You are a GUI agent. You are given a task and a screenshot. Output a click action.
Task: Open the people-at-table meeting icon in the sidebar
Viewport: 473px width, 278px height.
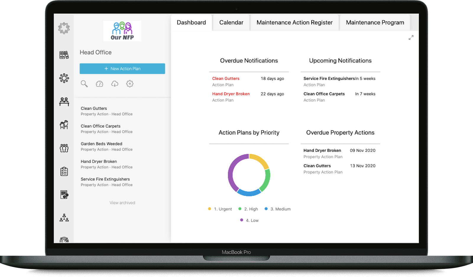tap(64, 101)
